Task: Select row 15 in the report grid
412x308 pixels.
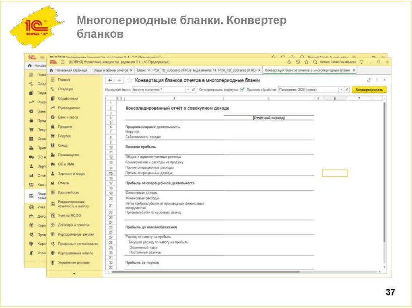Action: tap(111, 172)
